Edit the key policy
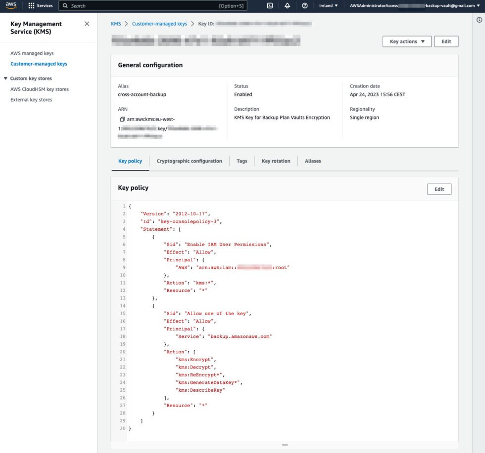 click(x=439, y=189)
